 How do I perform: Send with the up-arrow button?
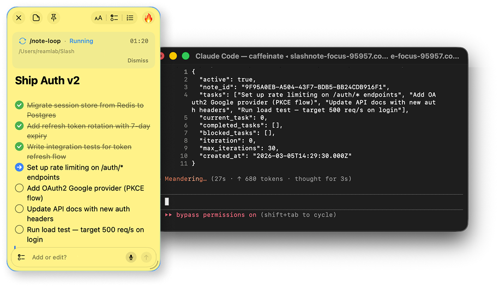tap(146, 258)
